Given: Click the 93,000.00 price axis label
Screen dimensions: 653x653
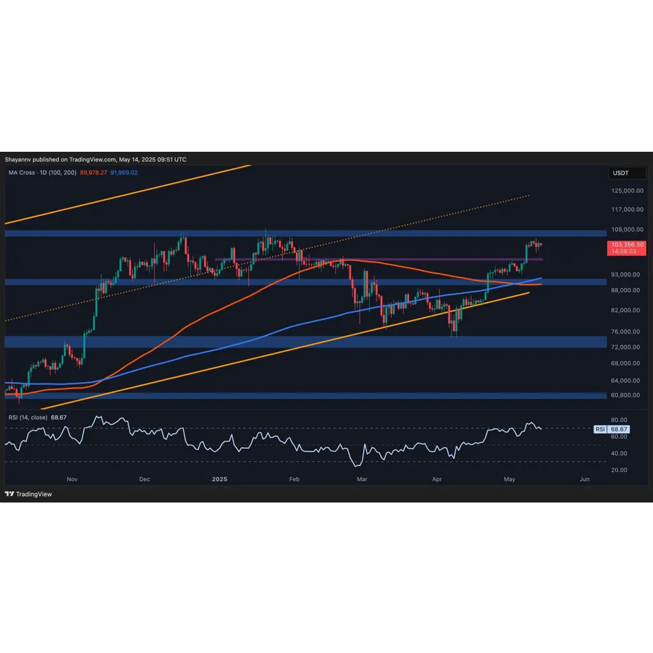Looking at the screenshot, I should 626,274.
